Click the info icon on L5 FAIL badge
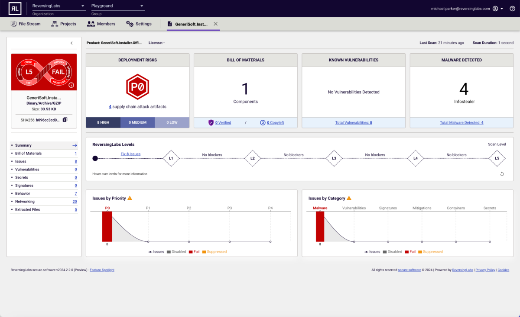Viewport: 520px width, 317px height. [x=71, y=85]
